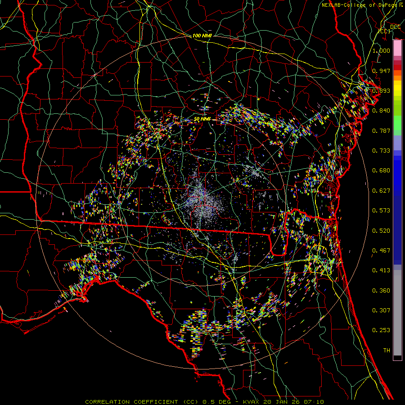Click the (CC) legend heading
405x405 pixels.
pyautogui.click(x=384, y=31)
